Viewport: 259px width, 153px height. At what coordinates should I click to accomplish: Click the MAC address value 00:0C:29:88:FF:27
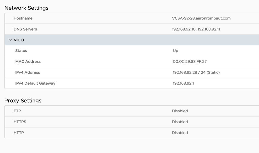tap(190, 61)
